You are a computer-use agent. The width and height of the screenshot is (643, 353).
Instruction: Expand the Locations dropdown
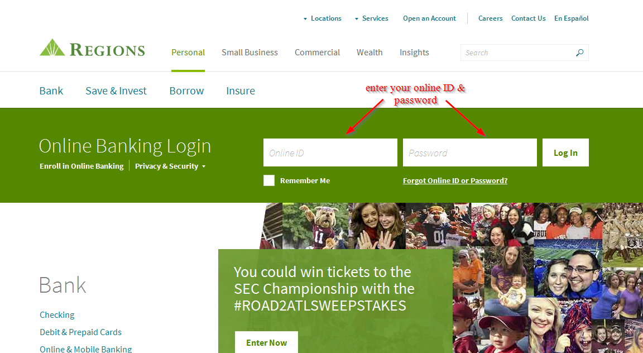coord(322,18)
